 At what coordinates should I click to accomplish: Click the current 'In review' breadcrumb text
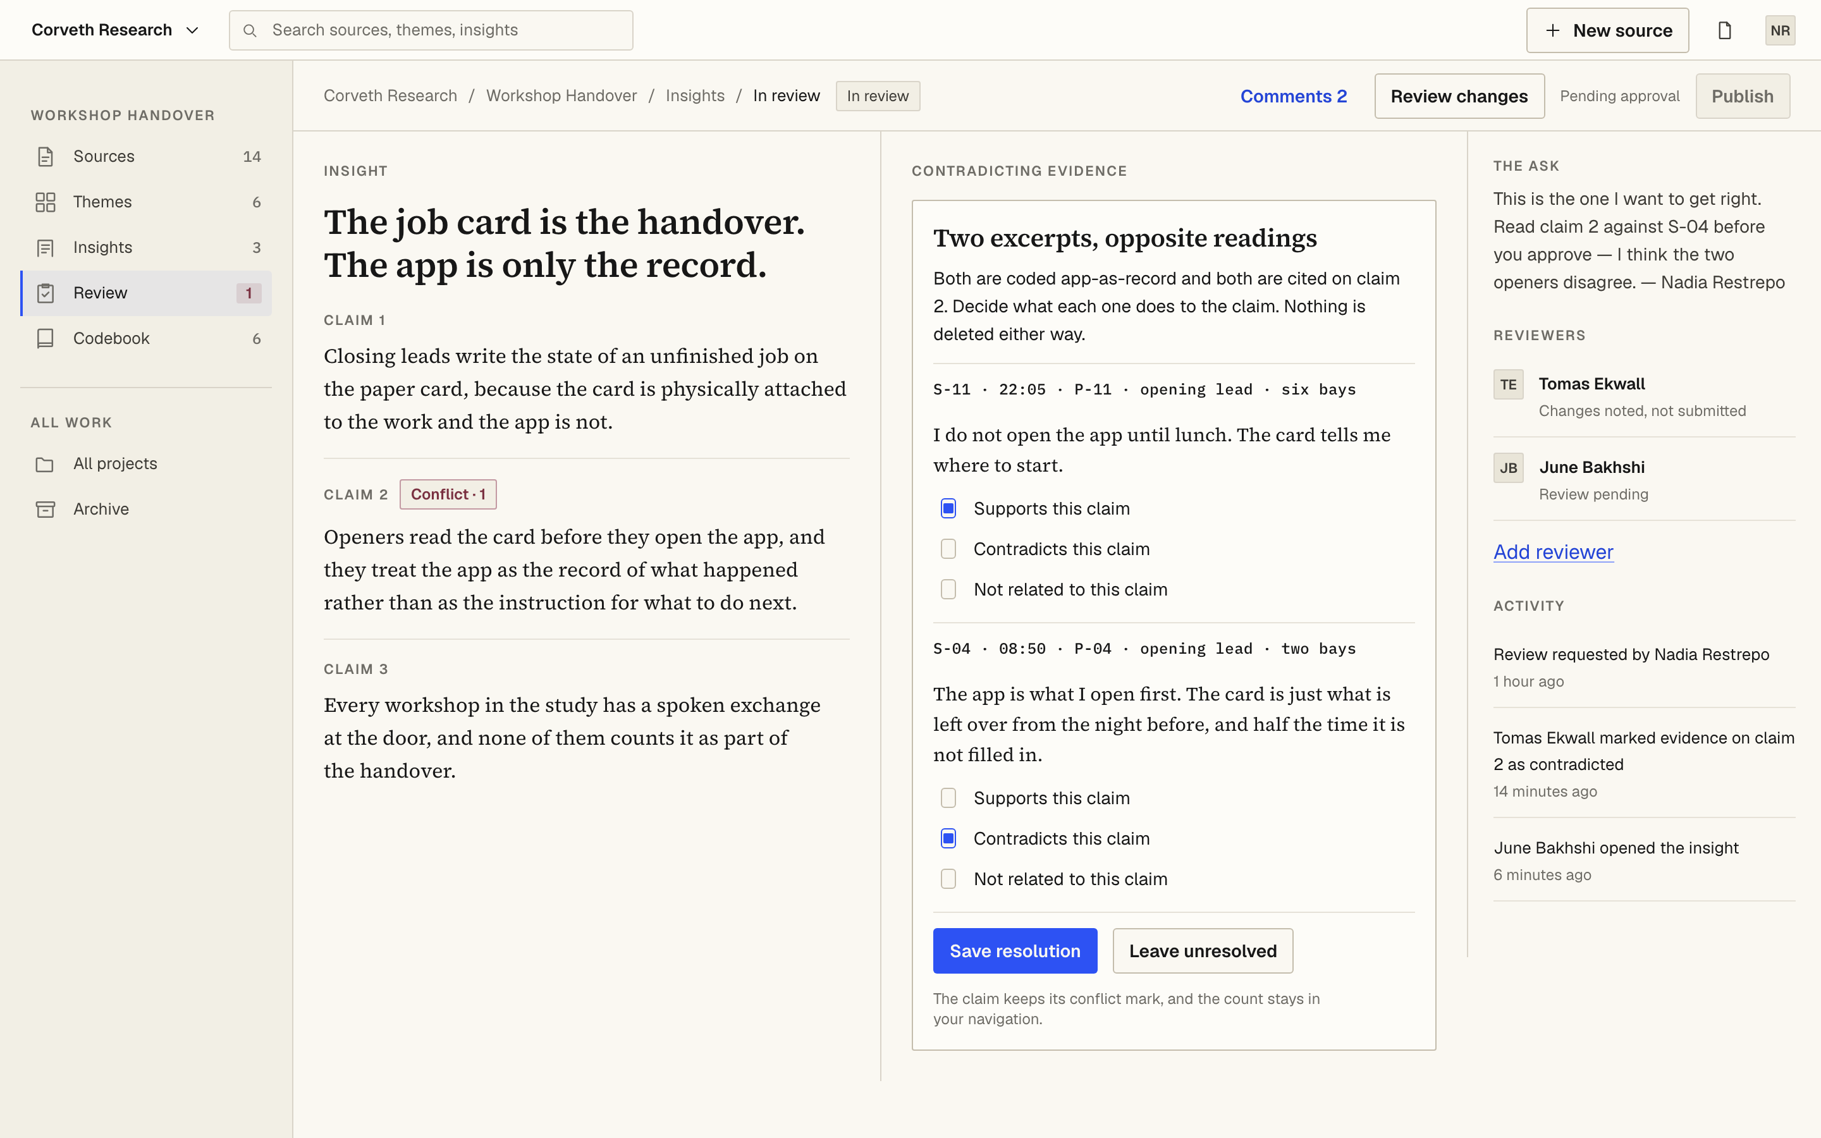click(787, 95)
